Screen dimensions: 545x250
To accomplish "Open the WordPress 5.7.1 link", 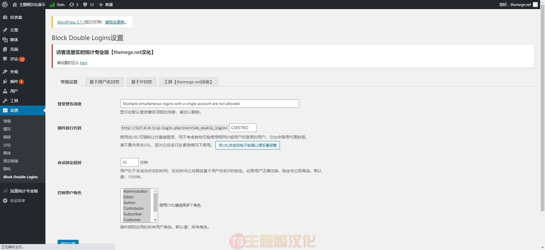I will click(x=71, y=22).
